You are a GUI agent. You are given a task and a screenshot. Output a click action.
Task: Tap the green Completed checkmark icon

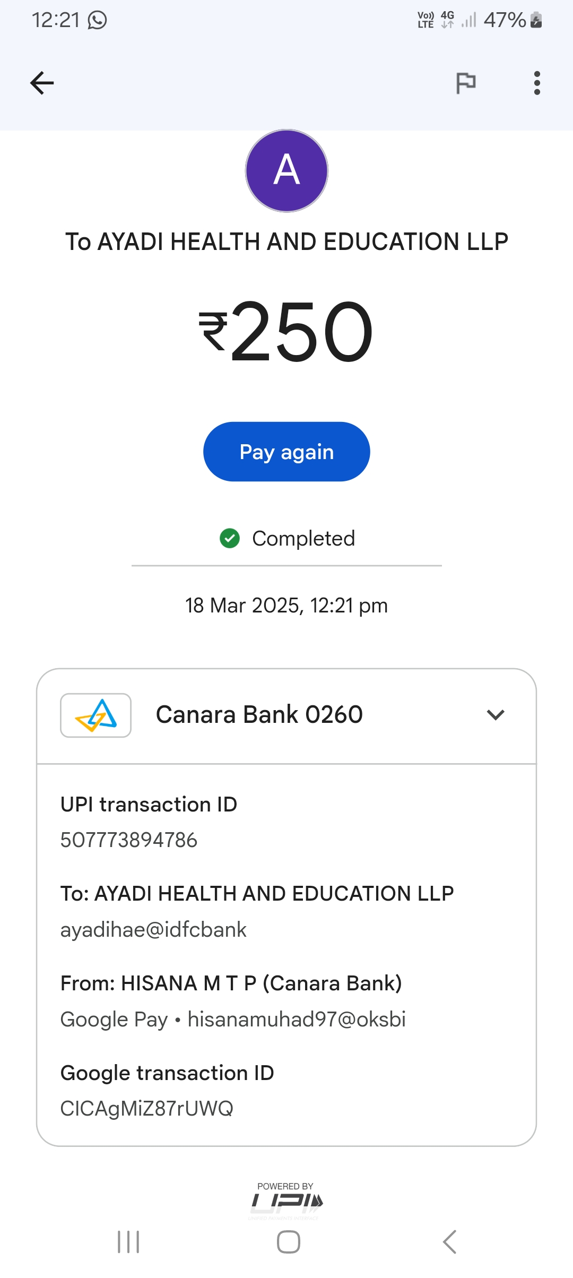[x=230, y=538]
